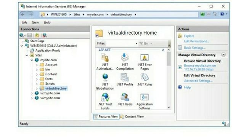Select the Scripts folder in tree
This screenshot has height=137, width=244.
(x=50, y=84)
